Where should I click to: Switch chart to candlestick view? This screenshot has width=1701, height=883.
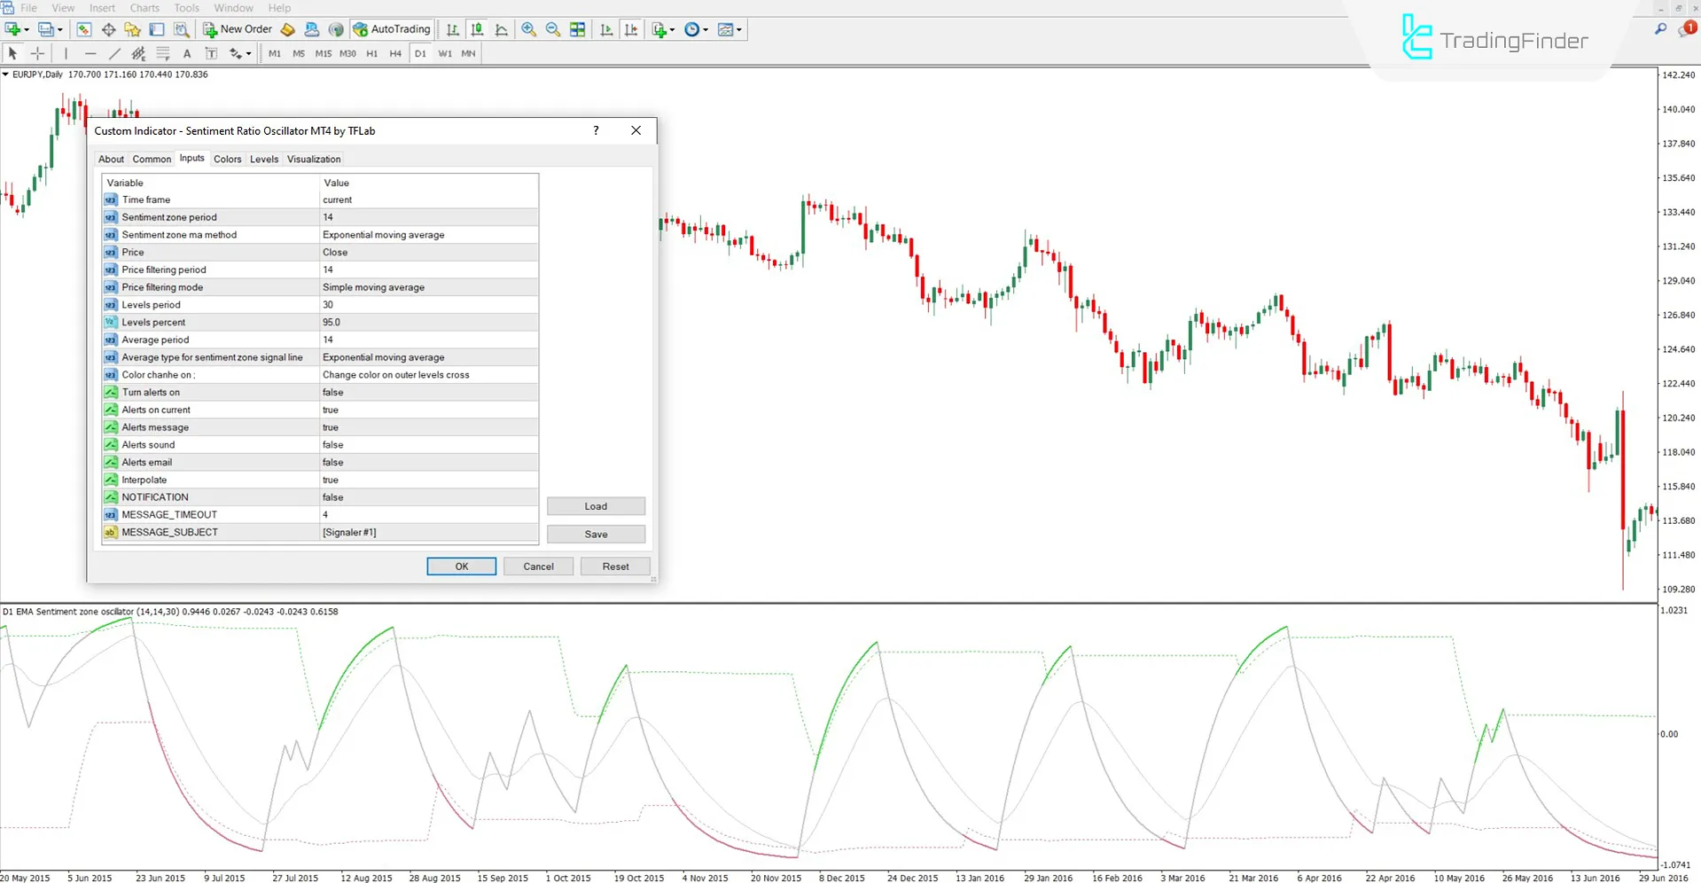pos(476,29)
